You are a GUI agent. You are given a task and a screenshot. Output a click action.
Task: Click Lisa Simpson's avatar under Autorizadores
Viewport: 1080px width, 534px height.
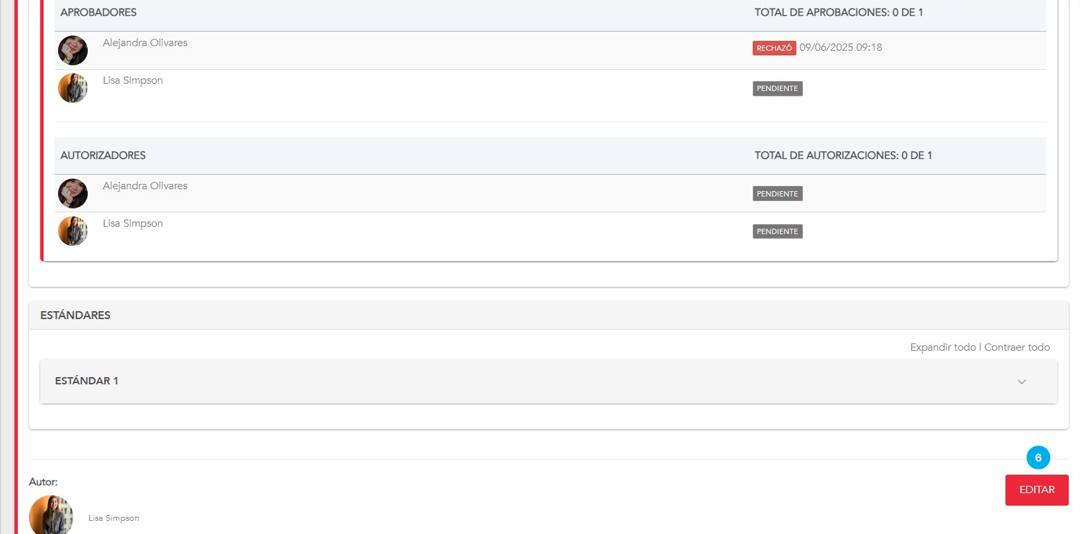tap(73, 231)
